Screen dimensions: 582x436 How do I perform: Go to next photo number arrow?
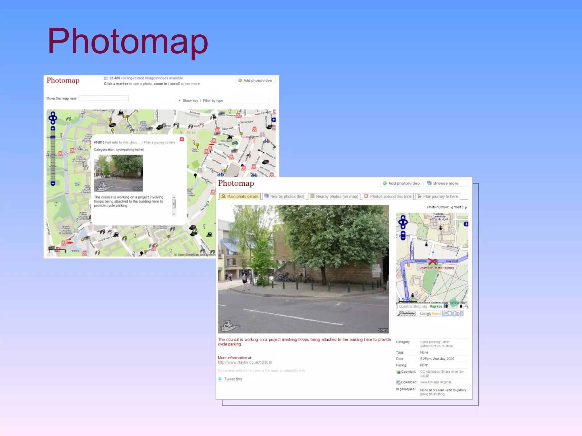pos(466,207)
